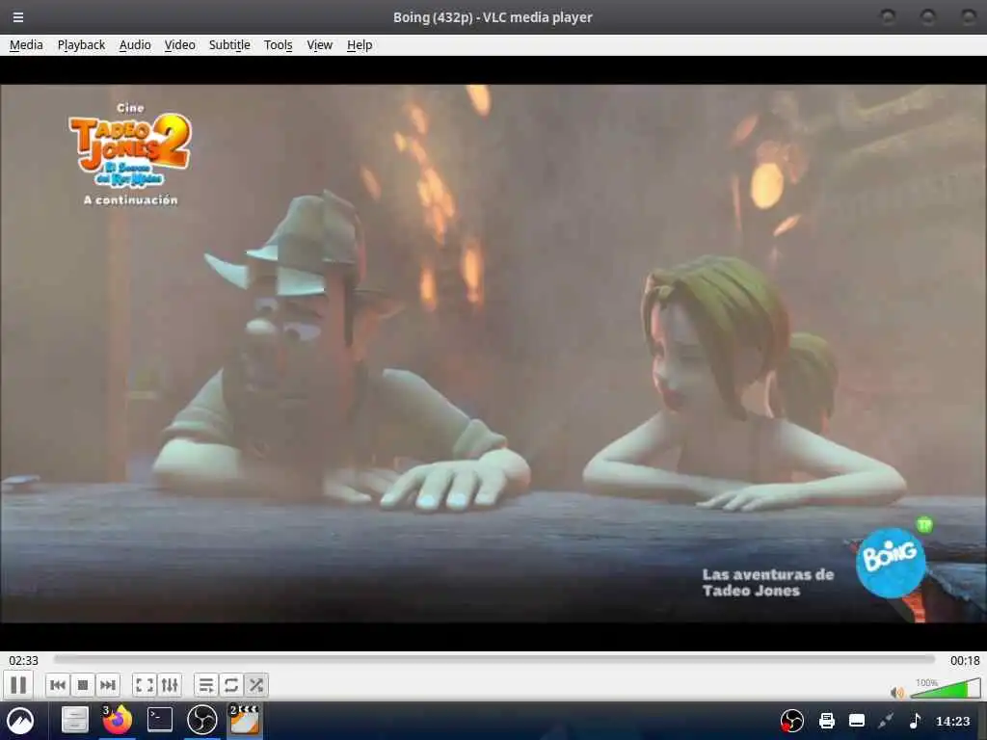Stop the video playback
This screenshot has height=740, width=987.
[83, 685]
